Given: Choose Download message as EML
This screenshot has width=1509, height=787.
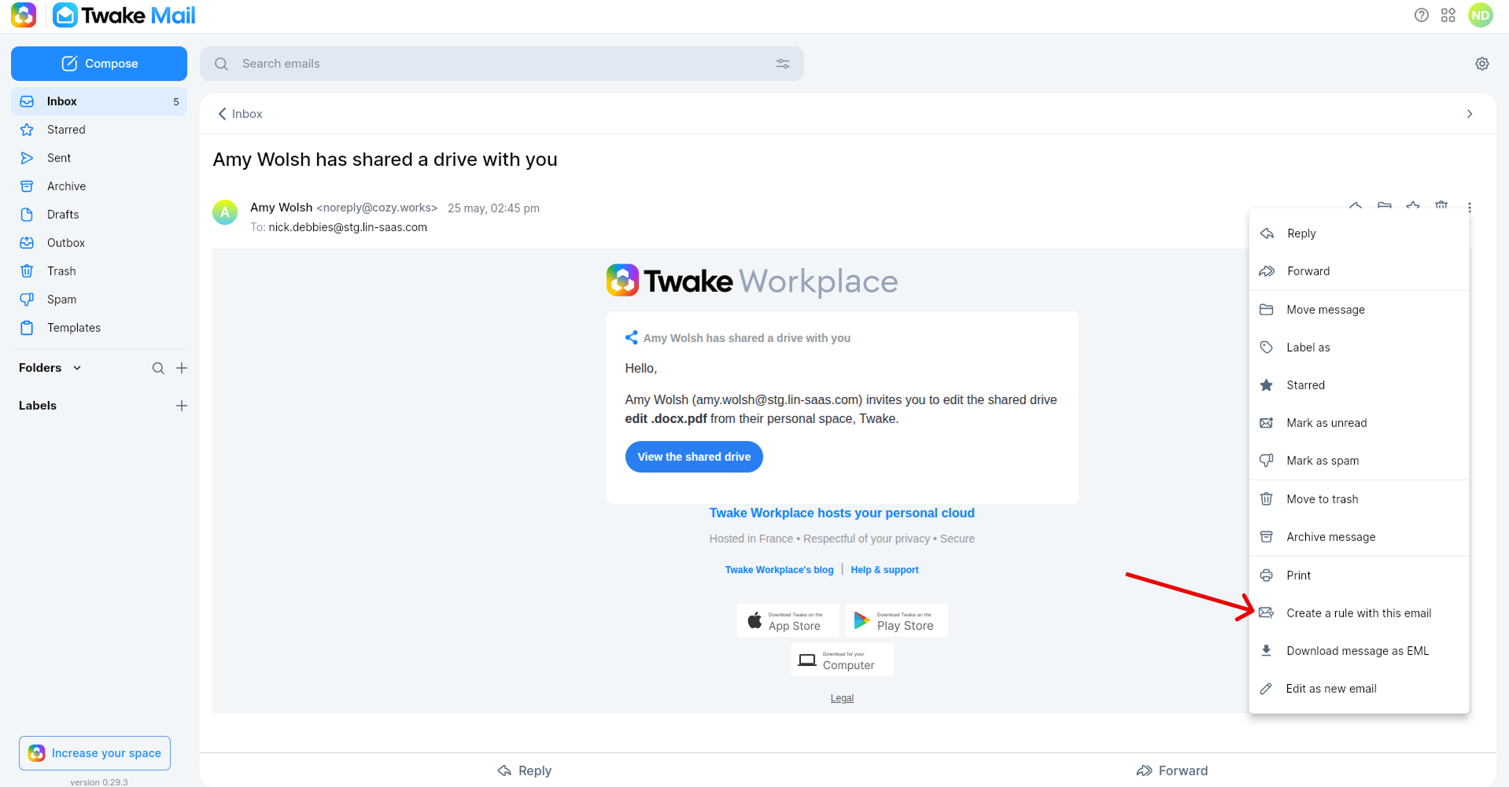Looking at the screenshot, I should [x=1359, y=651].
